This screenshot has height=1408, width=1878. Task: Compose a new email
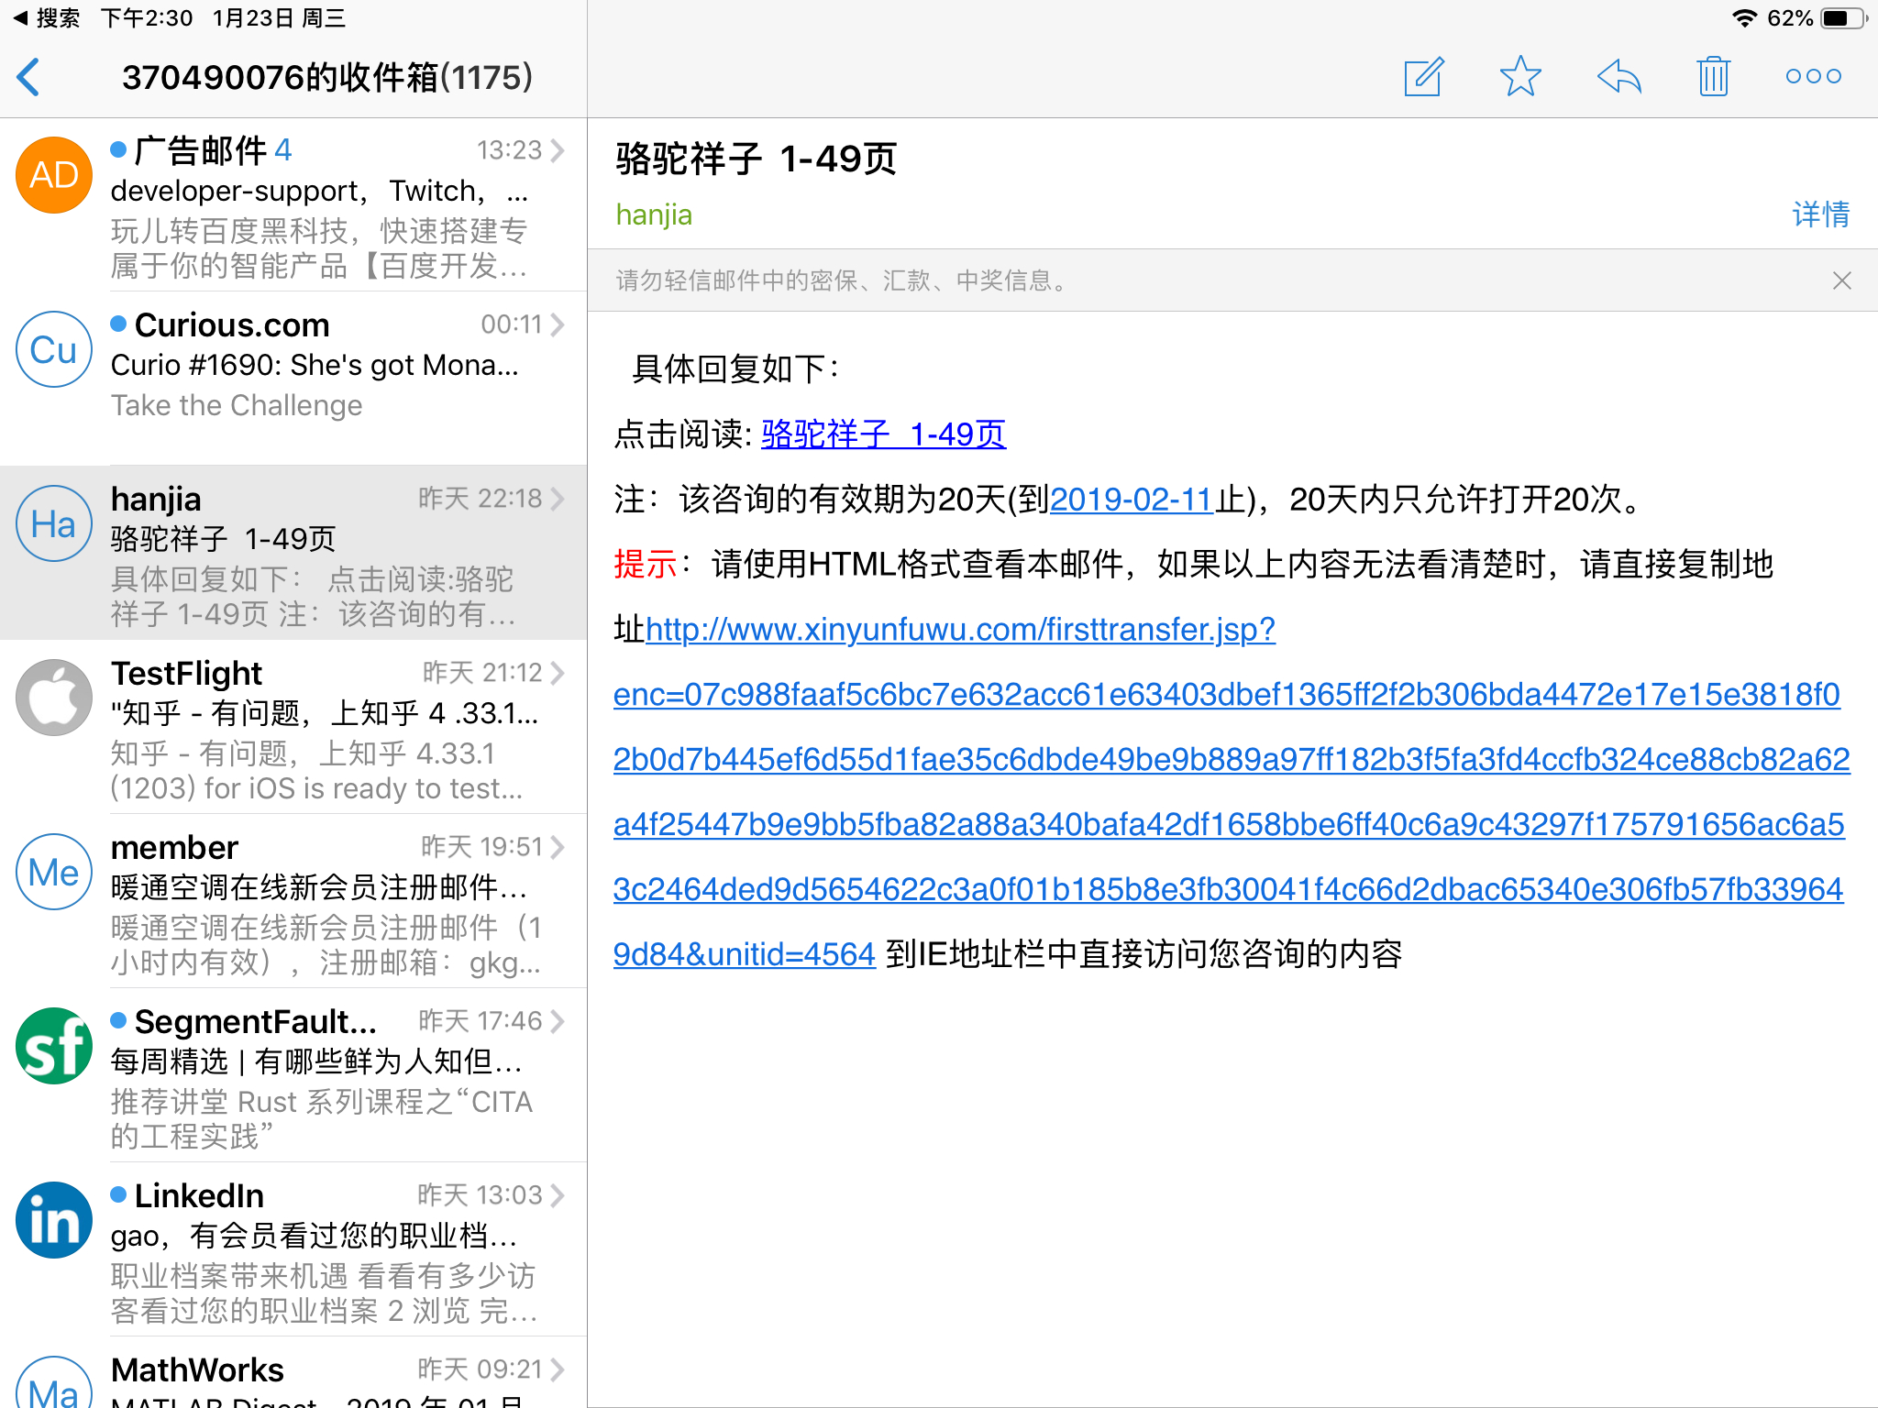pyautogui.click(x=1422, y=77)
